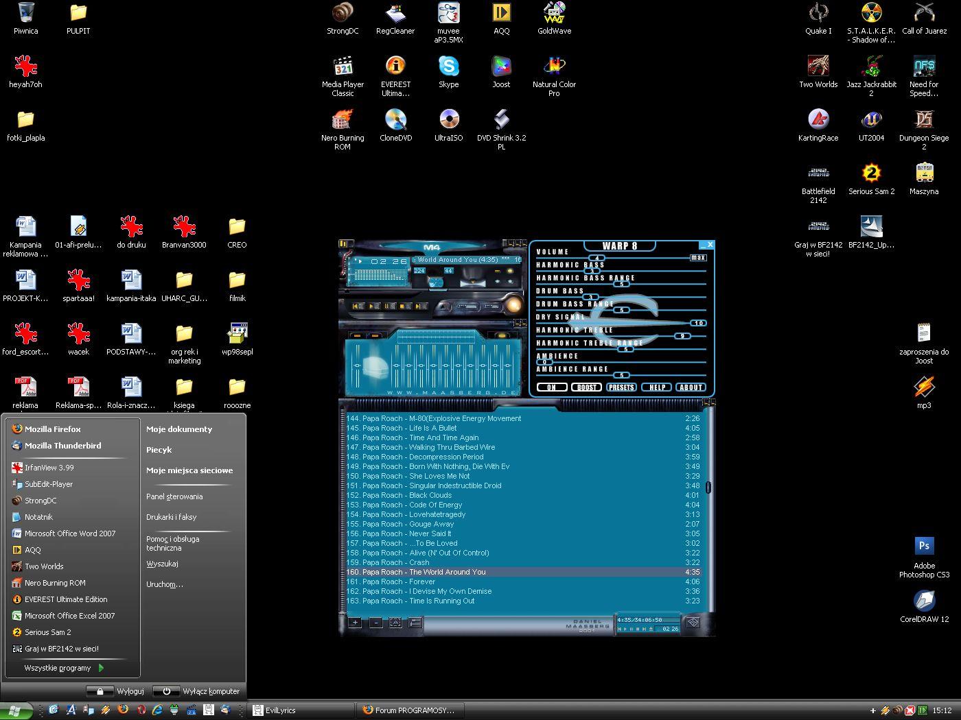Open Moje dokumenty in Start menu
The height and width of the screenshot is (720, 961).
[179, 429]
